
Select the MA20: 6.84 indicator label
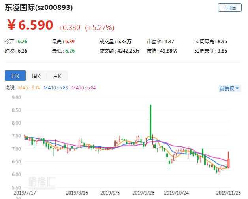pos(83,87)
